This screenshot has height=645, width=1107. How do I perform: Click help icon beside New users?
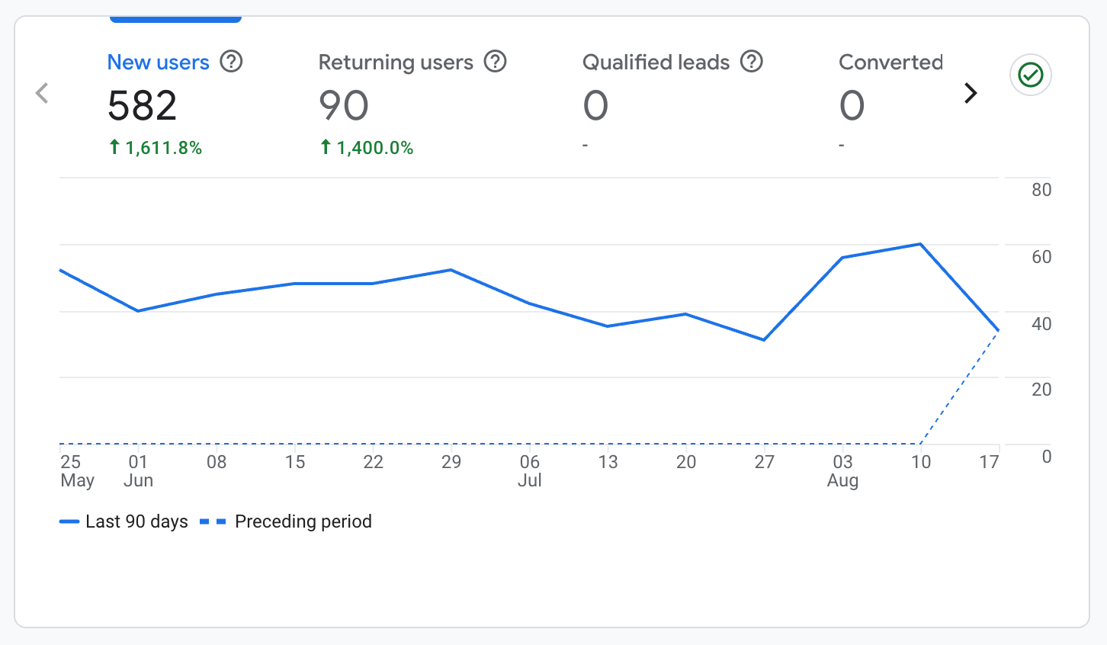pyautogui.click(x=231, y=61)
